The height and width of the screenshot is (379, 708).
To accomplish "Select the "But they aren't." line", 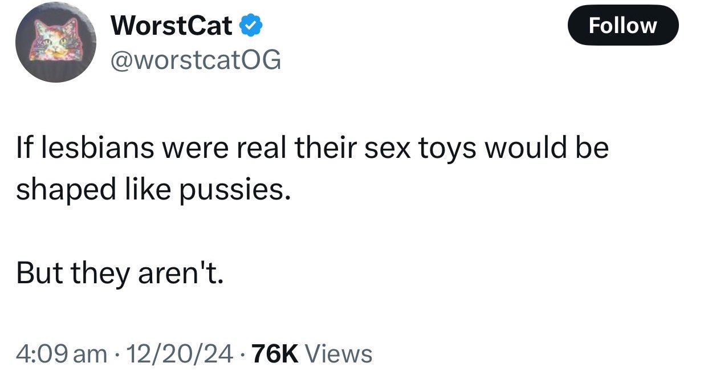I will pyautogui.click(x=120, y=274).
